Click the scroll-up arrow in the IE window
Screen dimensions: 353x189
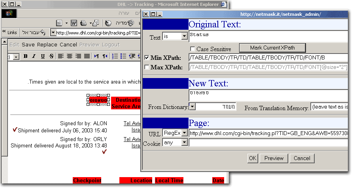point(4,42)
